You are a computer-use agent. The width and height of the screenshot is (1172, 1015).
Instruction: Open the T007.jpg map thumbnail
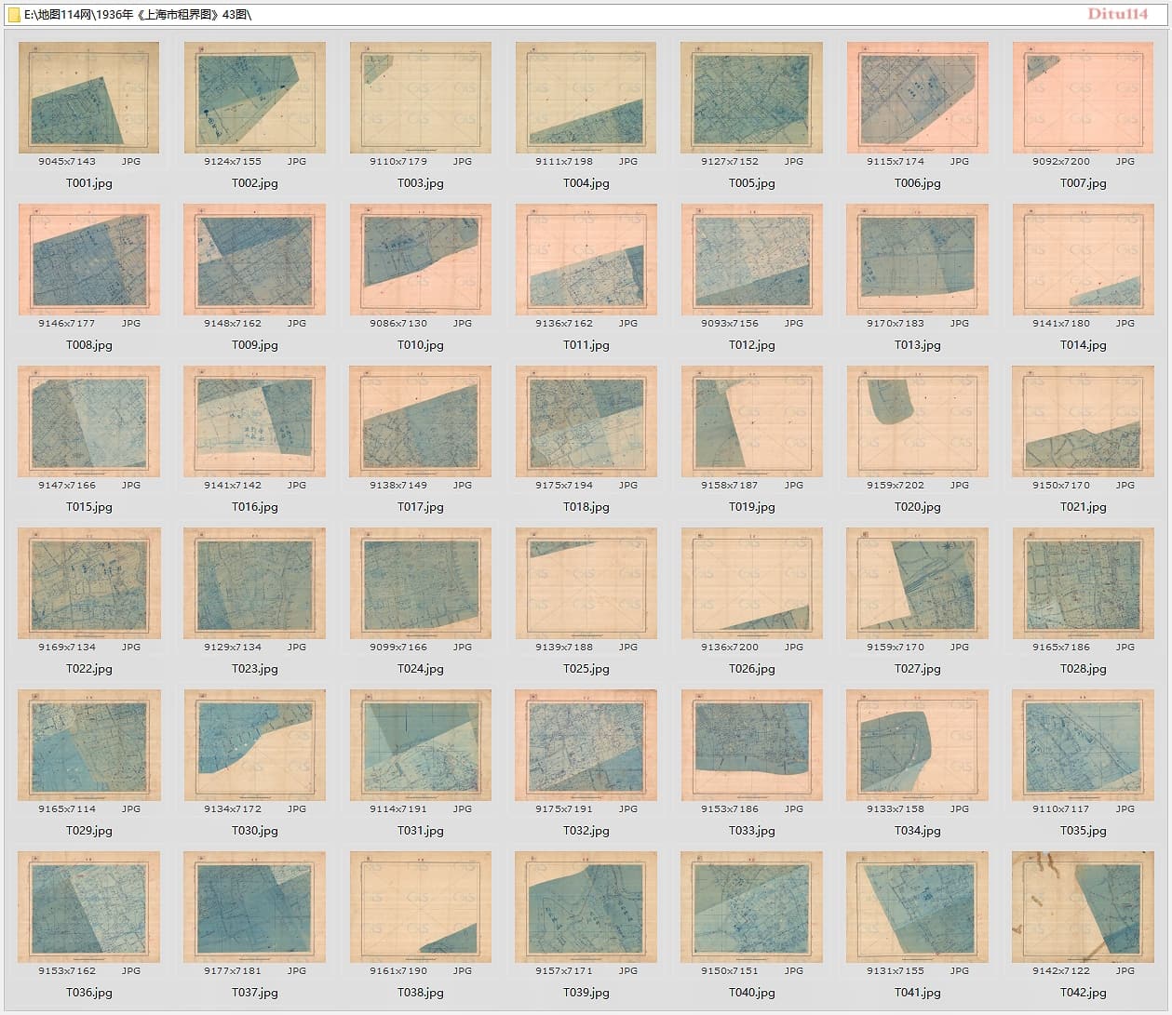pyautogui.click(x=1084, y=98)
